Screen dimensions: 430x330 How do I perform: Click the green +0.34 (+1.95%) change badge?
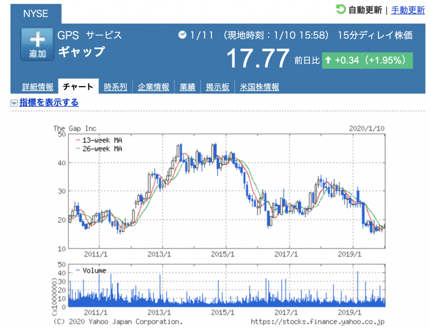(x=367, y=60)
